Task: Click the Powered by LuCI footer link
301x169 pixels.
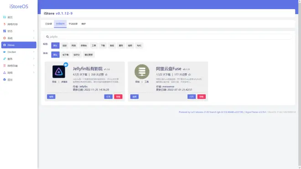Action: click(x=211, y=112)
